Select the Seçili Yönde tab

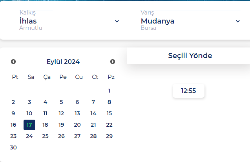tap(190, 56)
